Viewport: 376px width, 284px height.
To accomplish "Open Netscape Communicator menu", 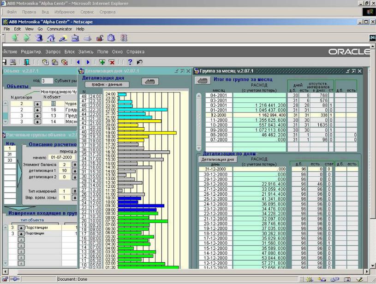I will (x=59, y=29).
